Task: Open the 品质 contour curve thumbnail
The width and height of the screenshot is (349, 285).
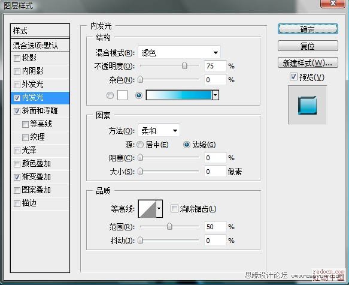Action: click(x=147, y=209)
